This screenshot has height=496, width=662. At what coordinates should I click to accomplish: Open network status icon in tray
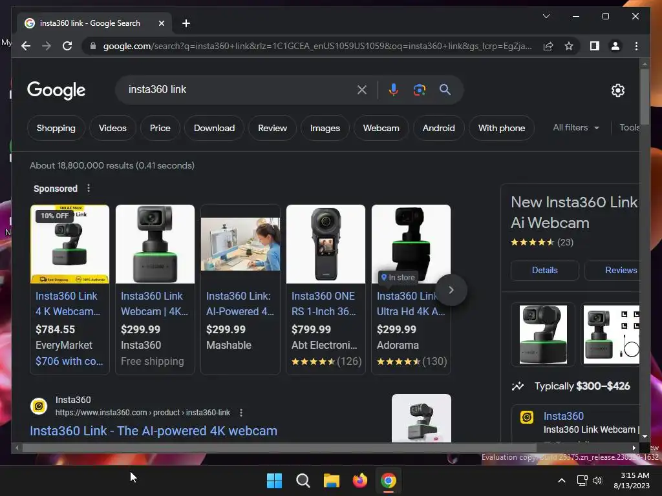[x=582, y=480]
